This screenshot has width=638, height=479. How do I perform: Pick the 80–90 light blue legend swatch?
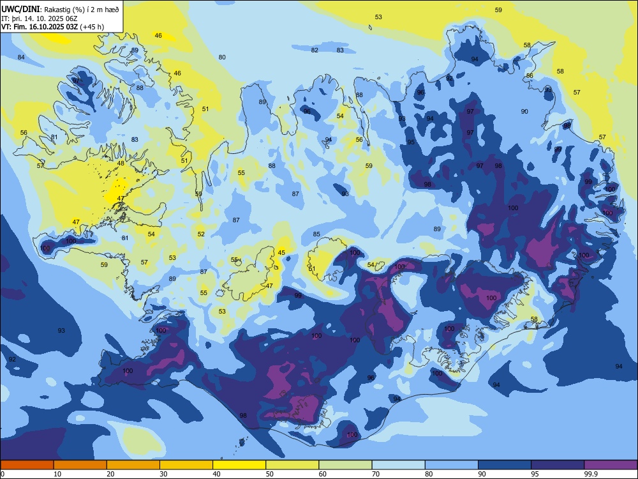[451, 465]
